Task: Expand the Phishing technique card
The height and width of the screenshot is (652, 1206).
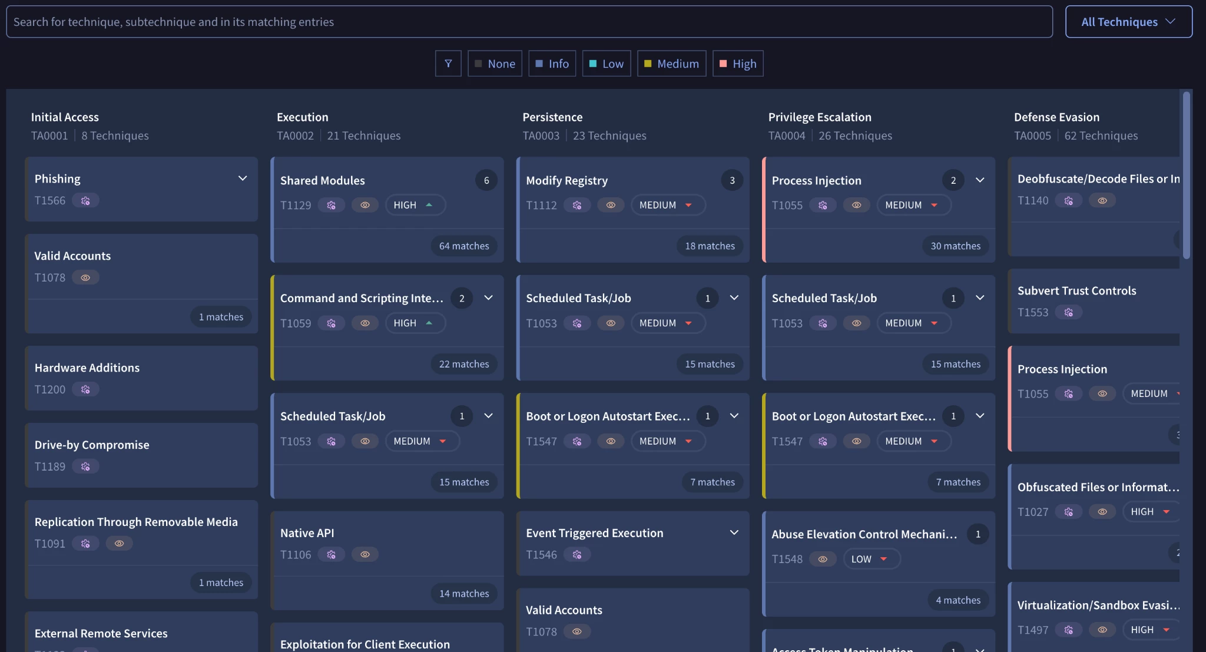Action: [243, 178]
